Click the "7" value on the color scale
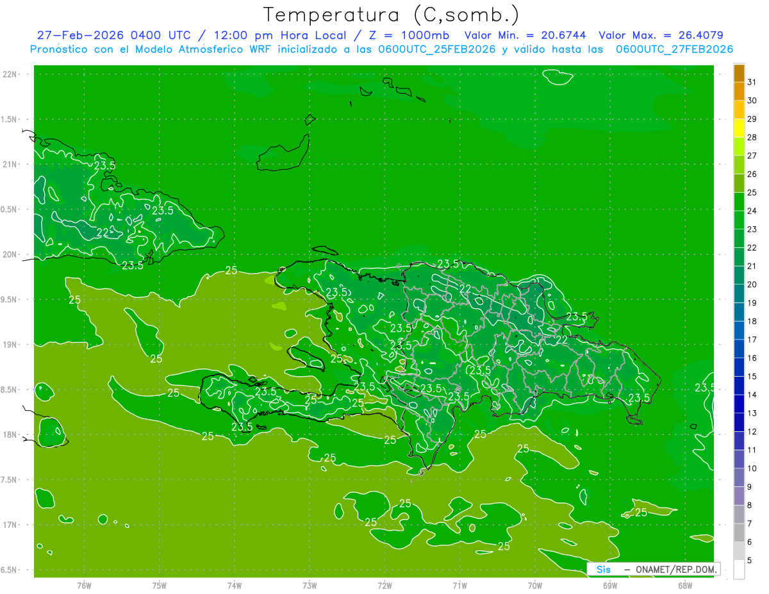Viewport: 769px width, 594px height. pos(750,524)
